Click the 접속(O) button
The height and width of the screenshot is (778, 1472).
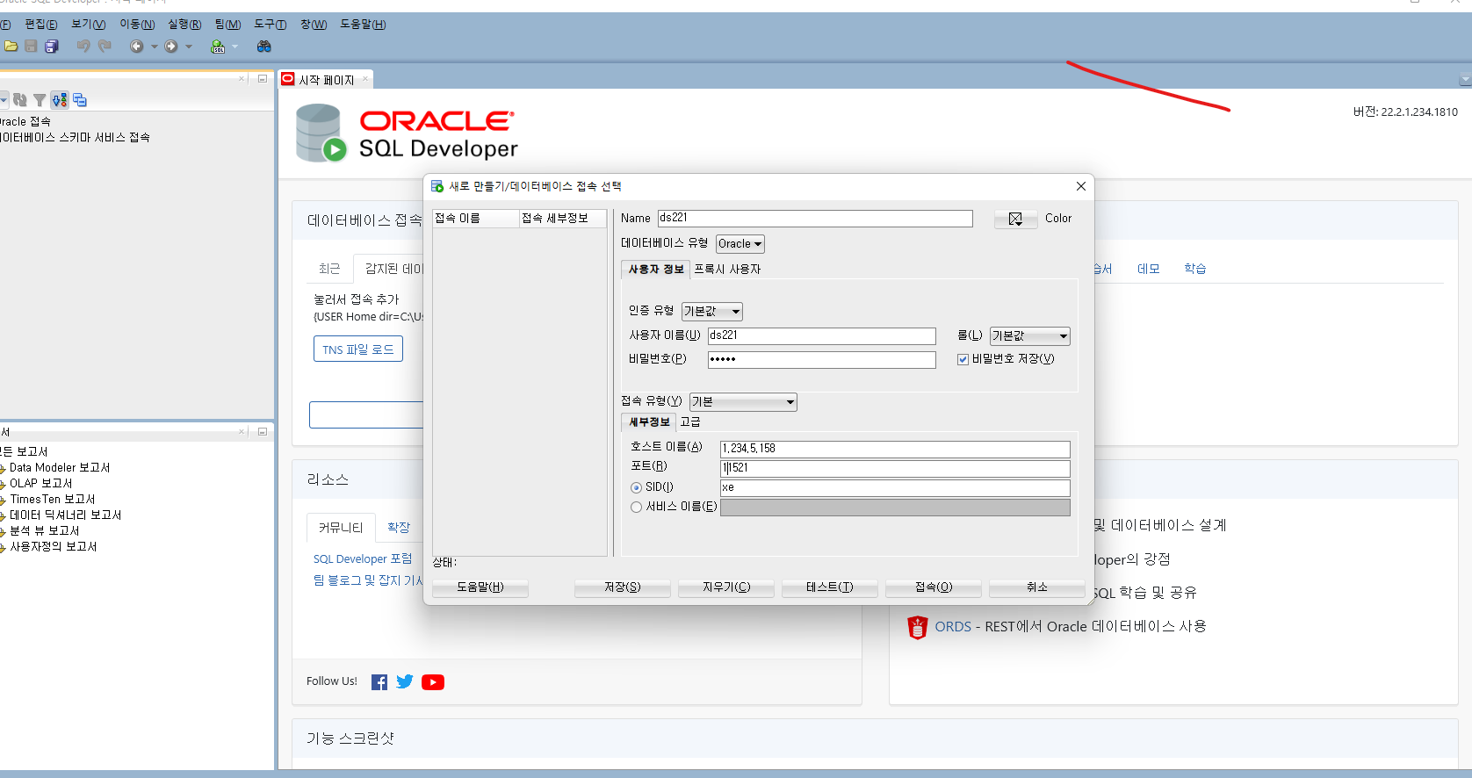tap(934, 587)
